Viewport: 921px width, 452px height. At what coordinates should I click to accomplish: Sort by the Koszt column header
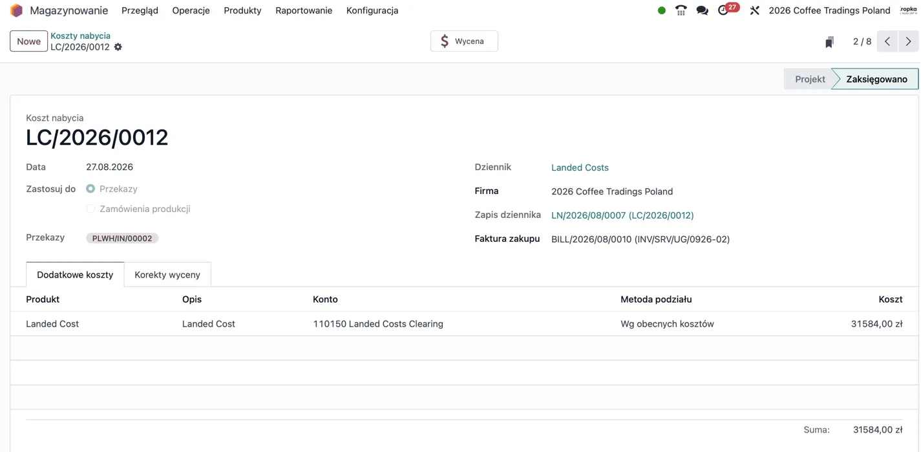pos(890,299)
